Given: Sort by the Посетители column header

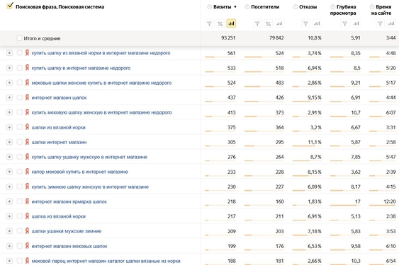Looking at the screenshot, I should (265, 7).
